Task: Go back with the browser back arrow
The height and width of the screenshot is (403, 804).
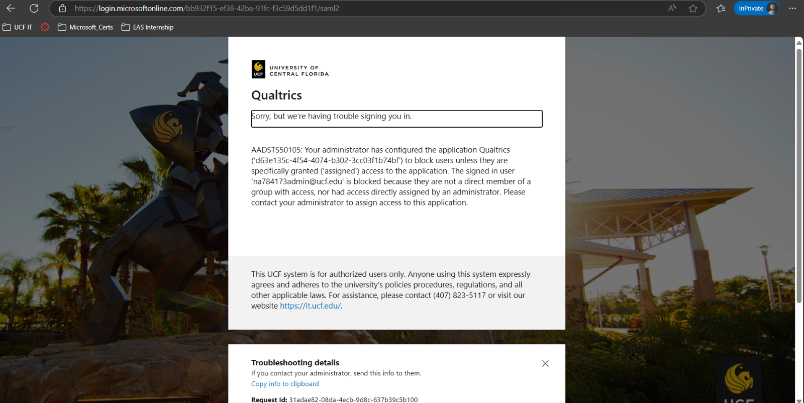Action: point(11,8)
